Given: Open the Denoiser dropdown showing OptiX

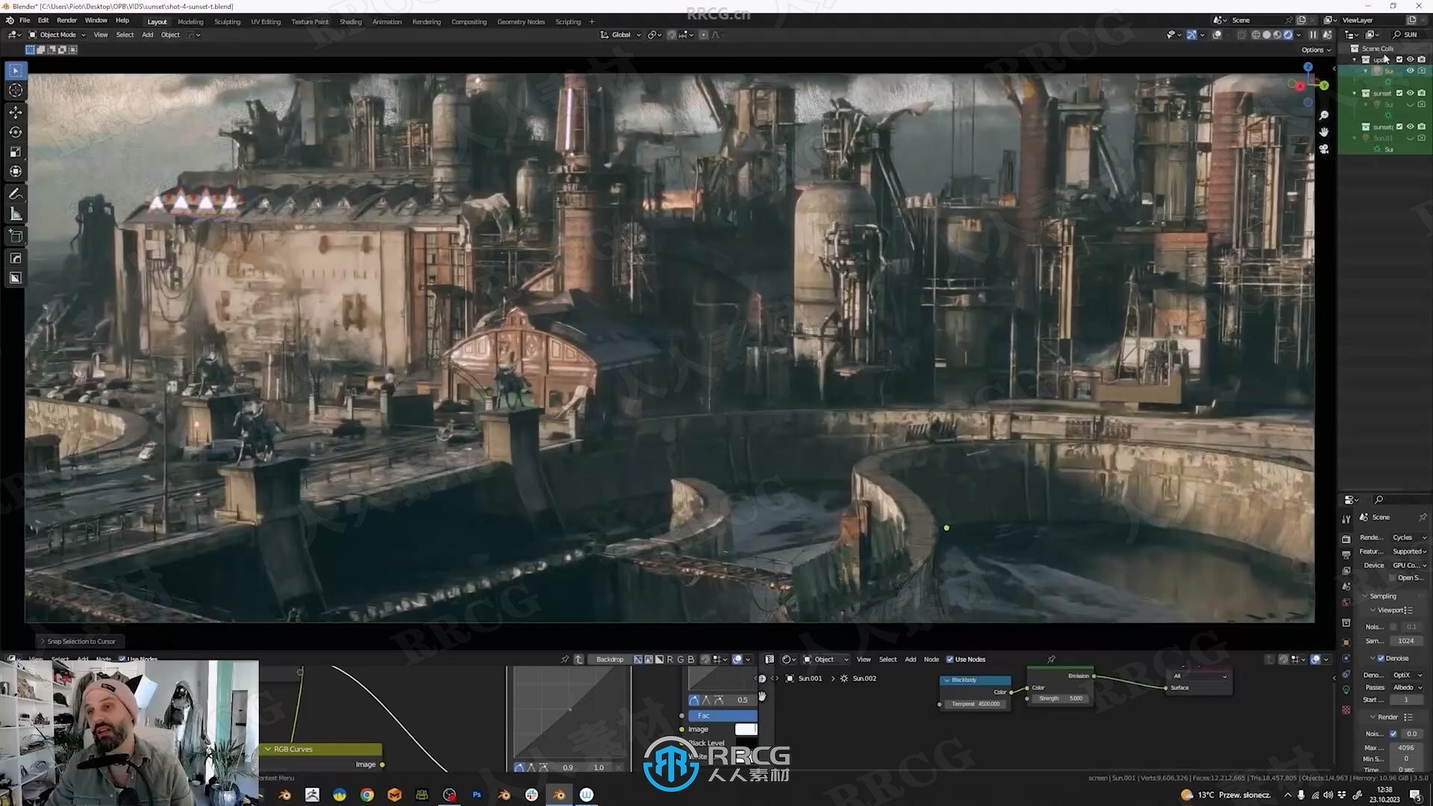Looking at the screenshot, I should [x=1407, y=675].
